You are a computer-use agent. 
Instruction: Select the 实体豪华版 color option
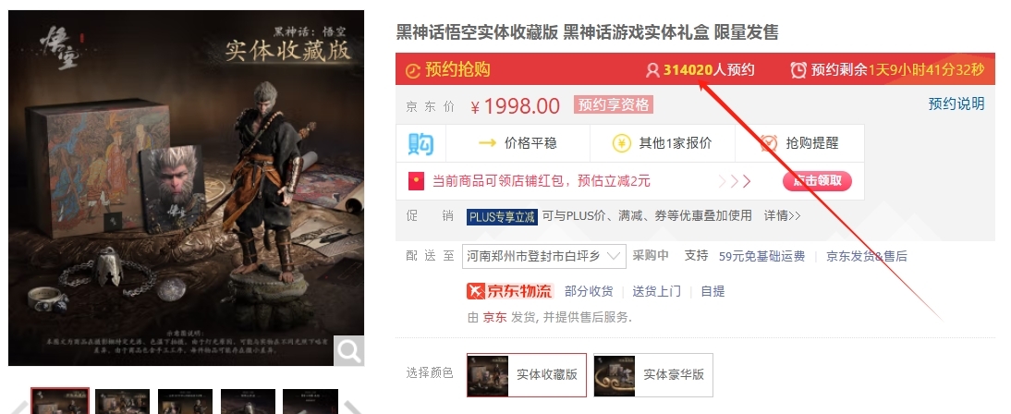(653, 374)
